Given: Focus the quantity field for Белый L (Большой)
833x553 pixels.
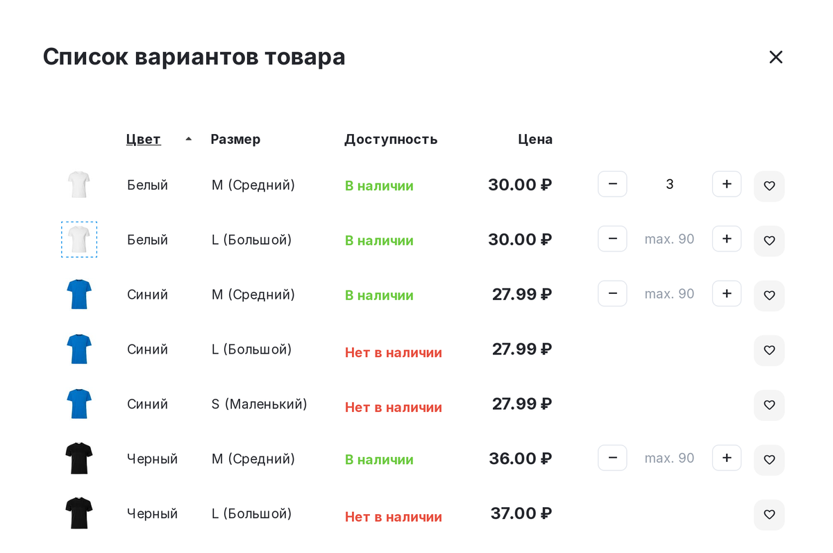Looking at the screenshot, I should (670, 239).
